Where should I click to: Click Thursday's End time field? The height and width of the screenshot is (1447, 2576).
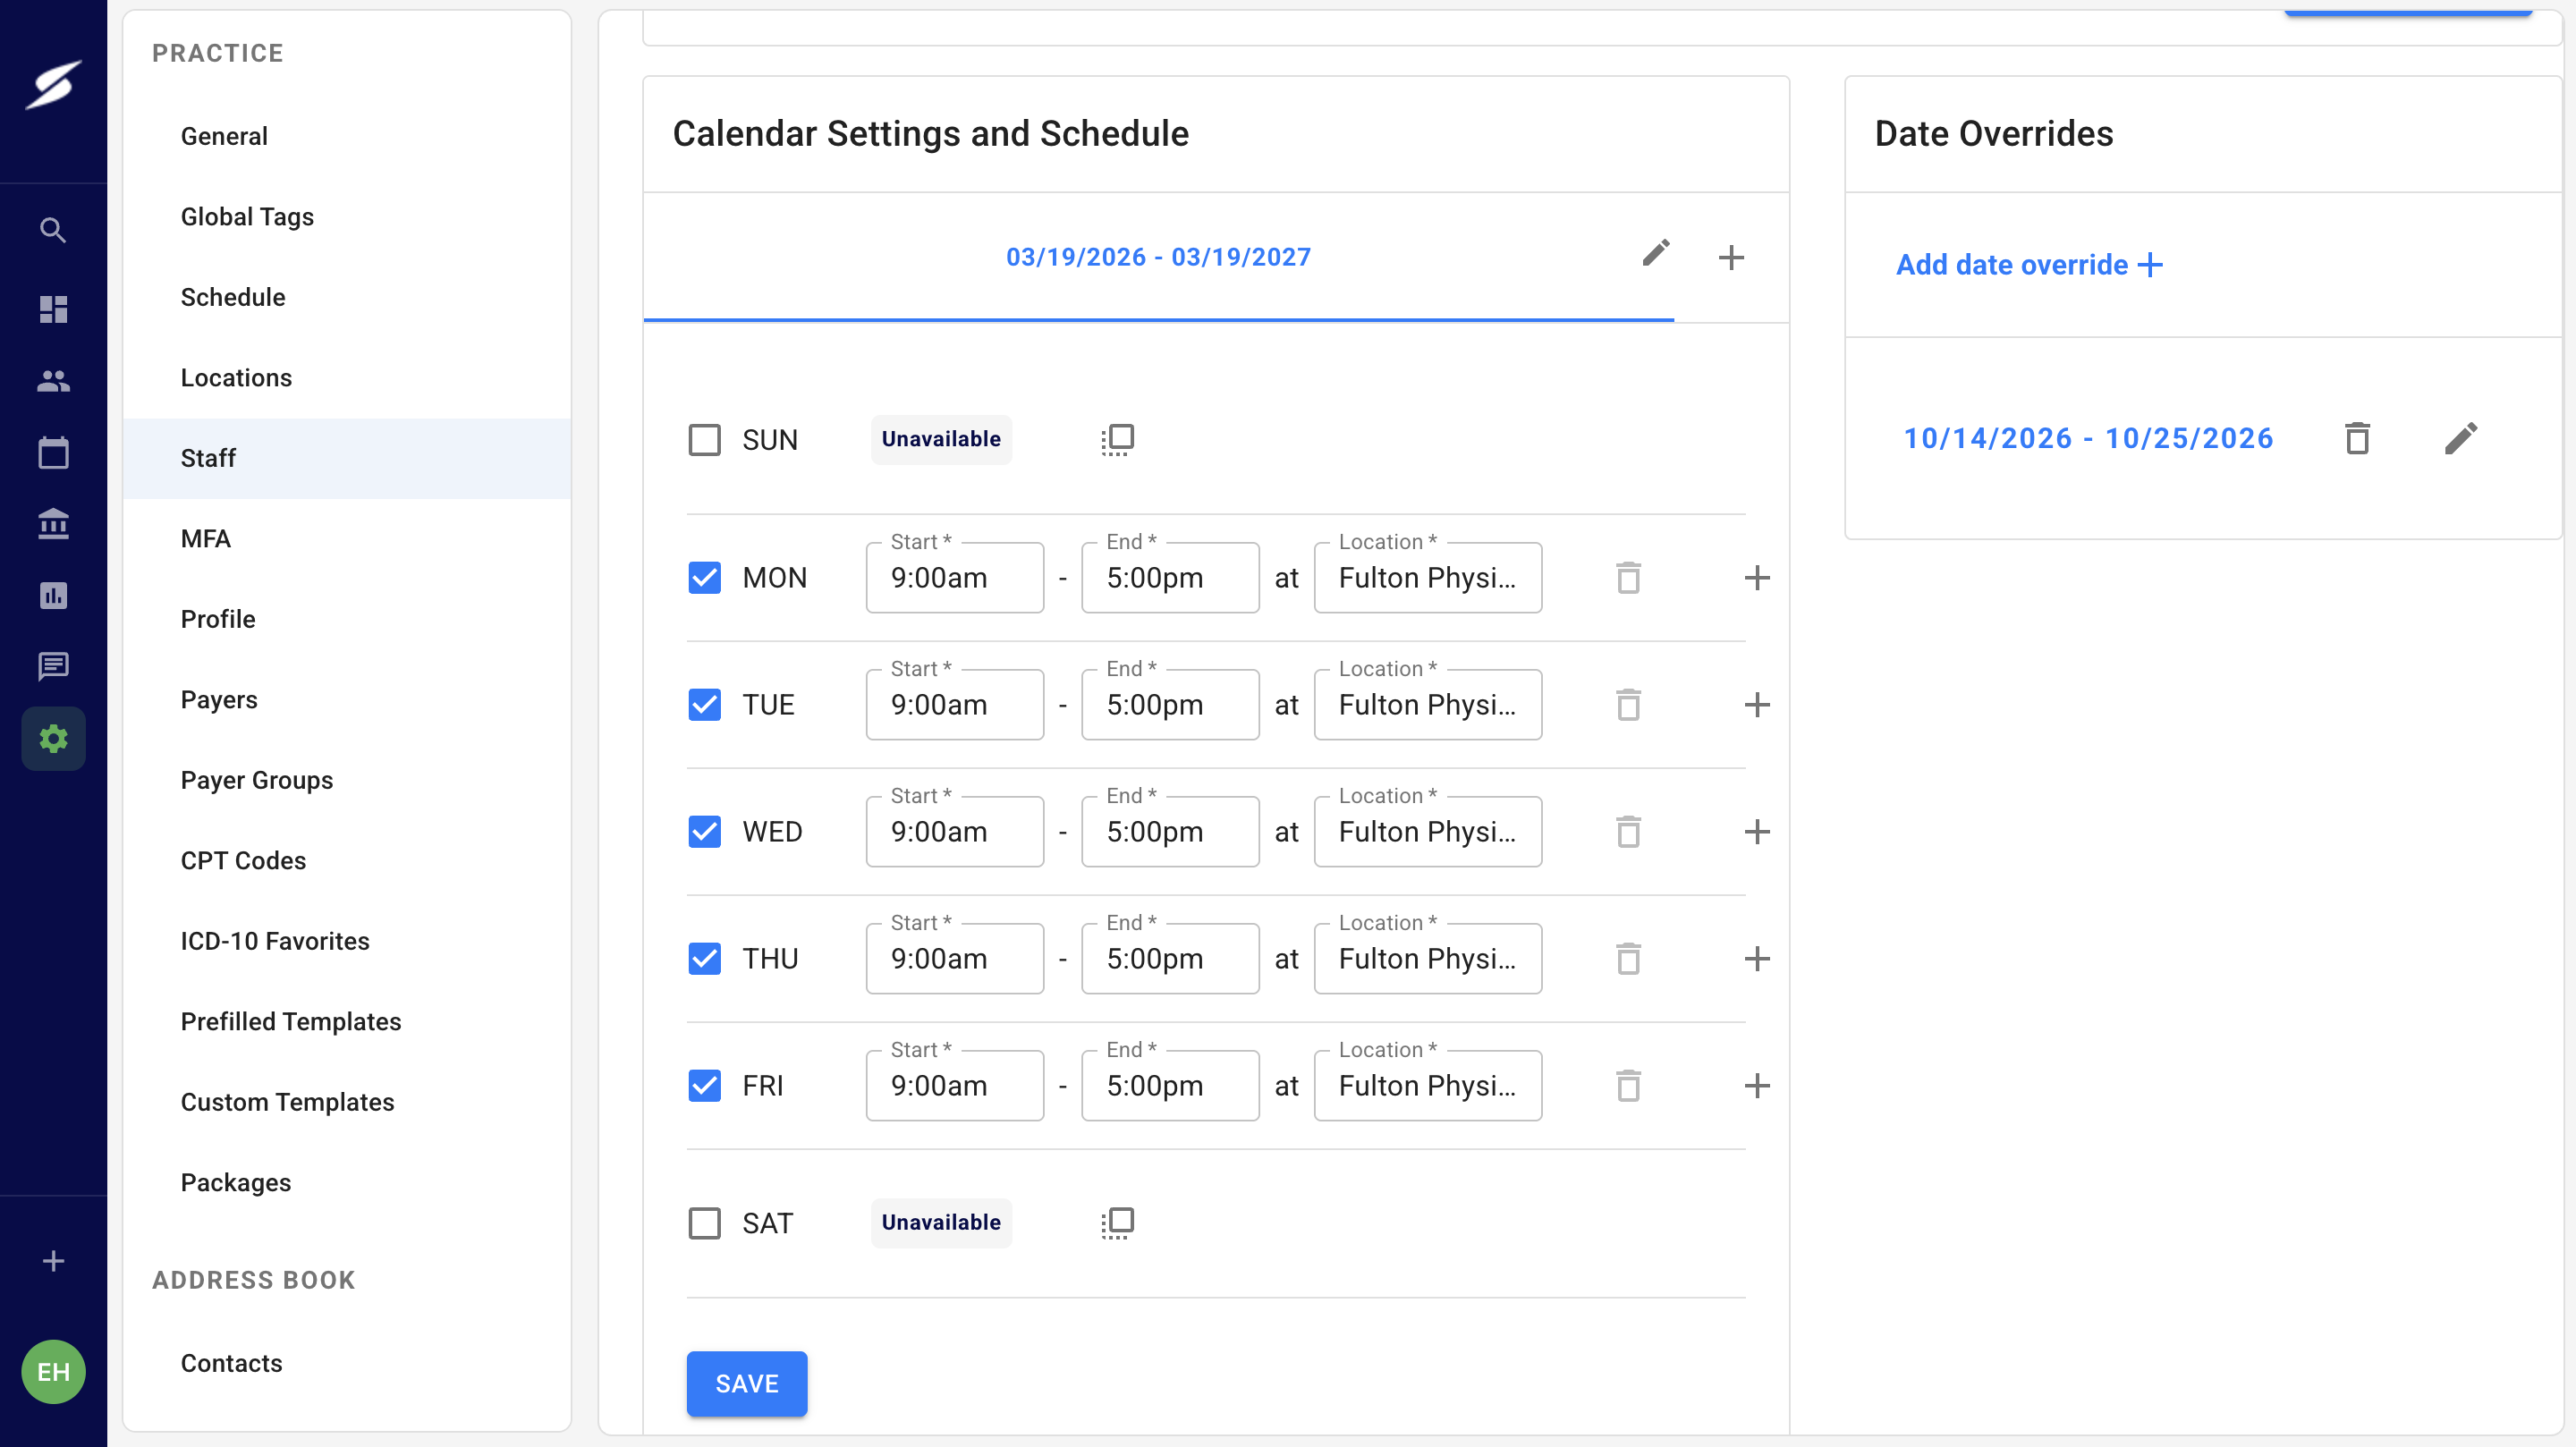[x=1170, y=958]
